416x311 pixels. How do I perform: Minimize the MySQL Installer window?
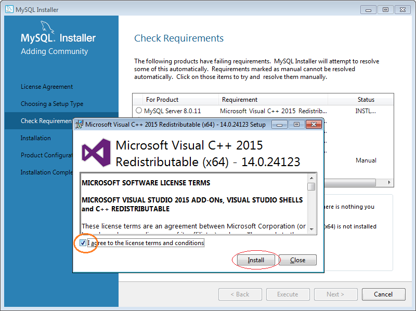pos(368,10)
